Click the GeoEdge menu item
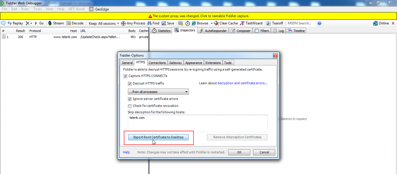Screen dimensions: 397x174 tap(99, 9)
